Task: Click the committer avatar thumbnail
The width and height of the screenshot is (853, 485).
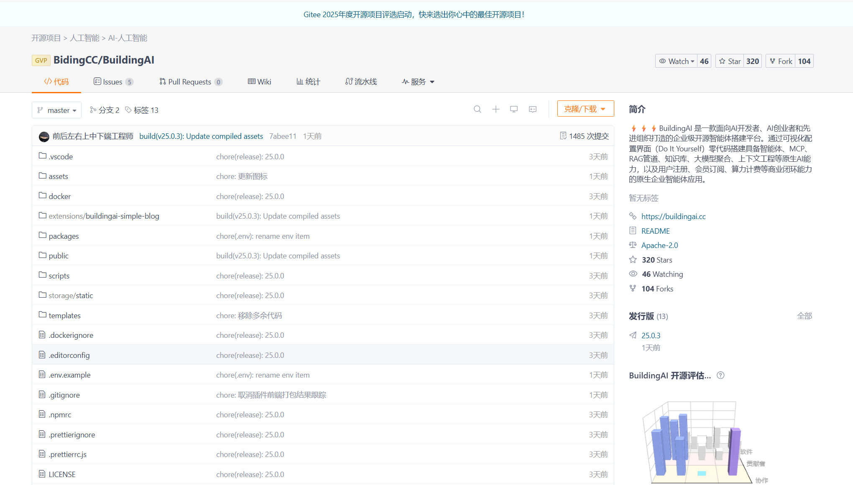Action: point(44,136)
